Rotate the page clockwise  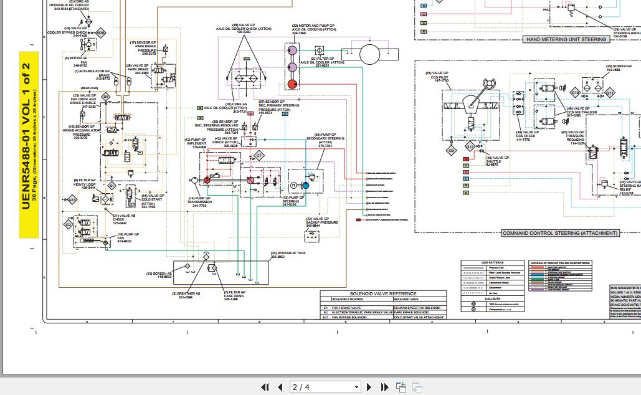[417, 387]
